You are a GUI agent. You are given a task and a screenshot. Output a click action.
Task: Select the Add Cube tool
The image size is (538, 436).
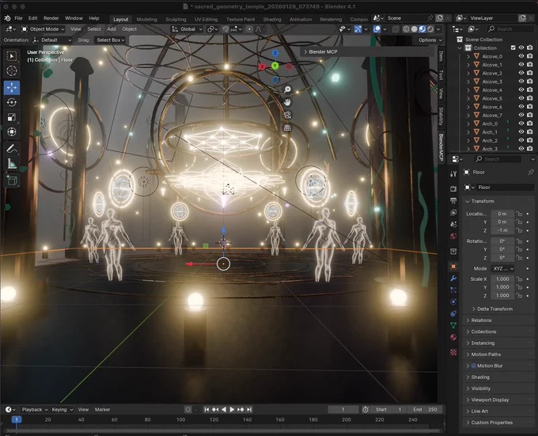point(12,180)
